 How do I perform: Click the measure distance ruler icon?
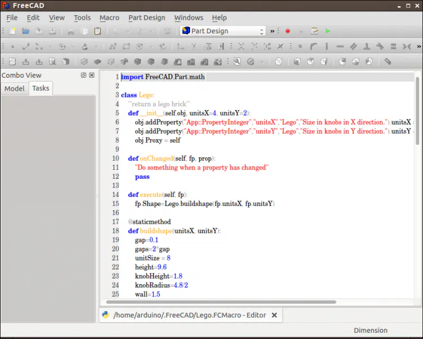click(388, 61)
